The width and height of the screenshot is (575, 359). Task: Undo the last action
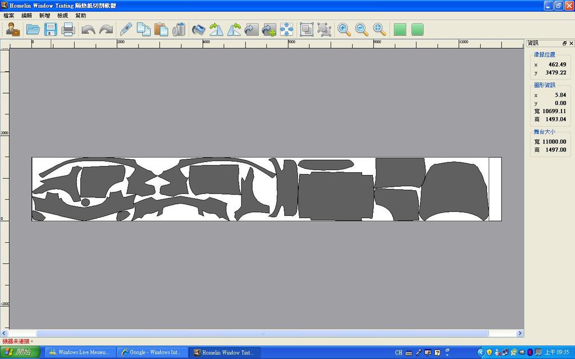[x=88, y=30]
